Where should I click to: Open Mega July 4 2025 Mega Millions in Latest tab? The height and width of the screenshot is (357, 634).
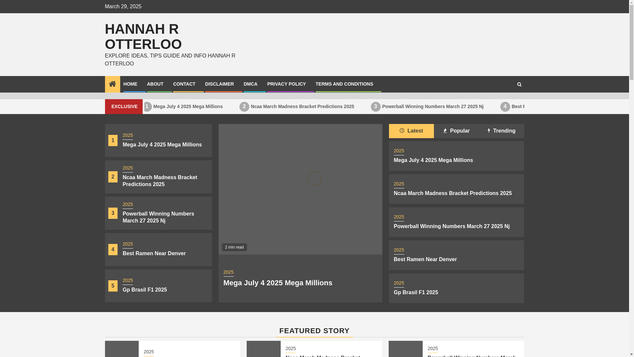(x=433, y=160)
